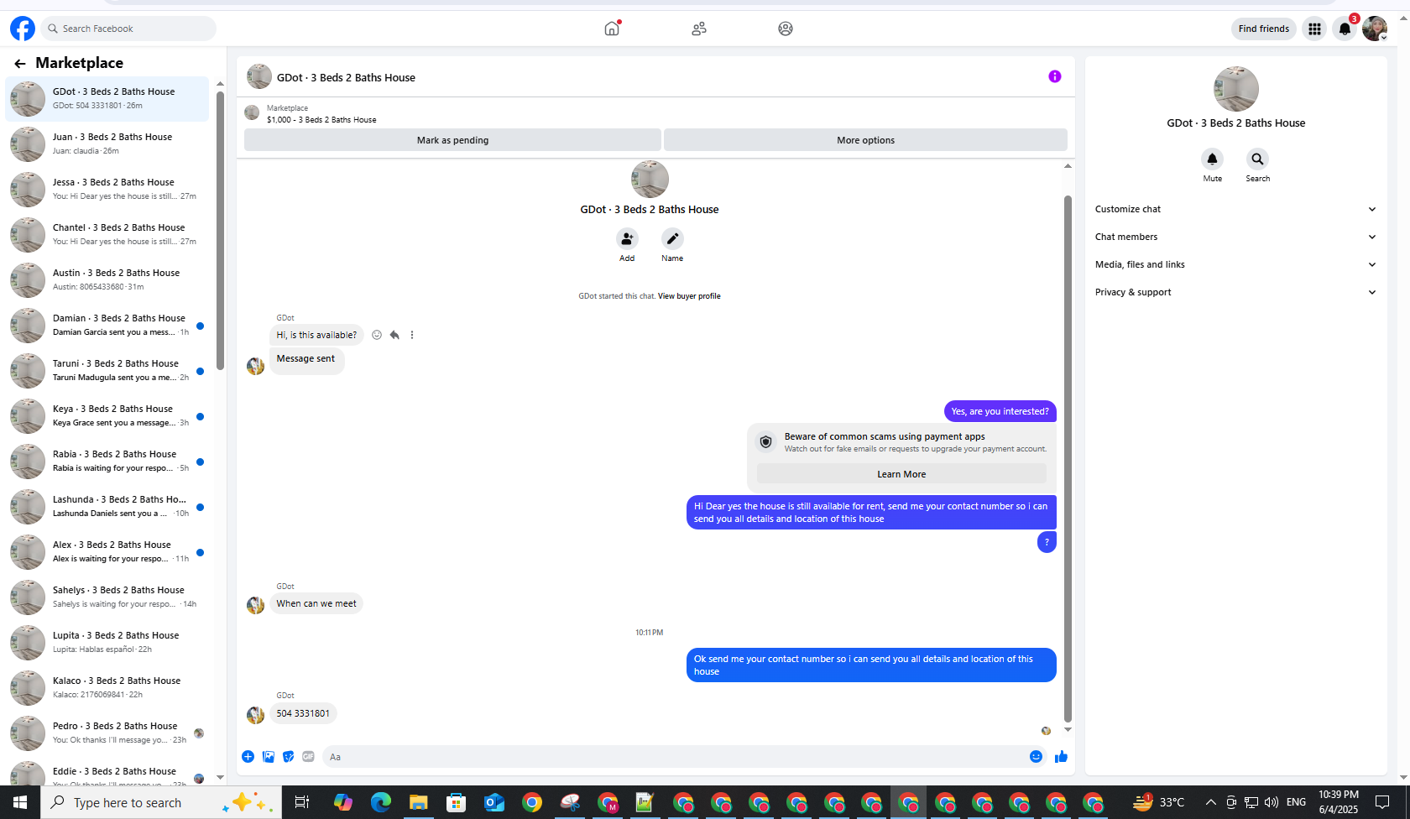Open Microsoft Store from the taskbar
Viewport: 1410px width, 819px height.
click(456, 802)
